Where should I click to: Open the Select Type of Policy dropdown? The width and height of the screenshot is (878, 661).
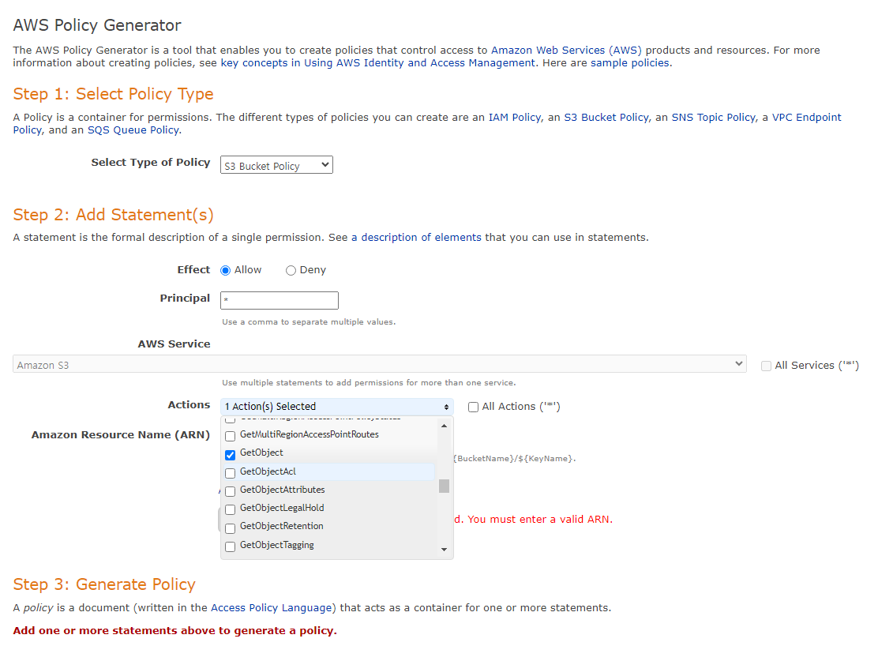tap(276, 165)
